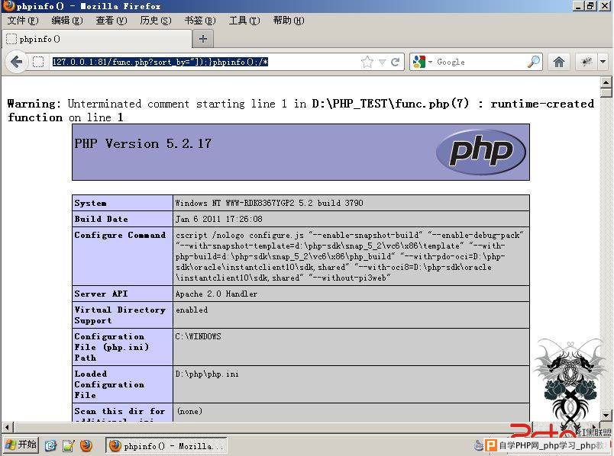Click 'Apache 2.0 Handler' value

point(217,294)
